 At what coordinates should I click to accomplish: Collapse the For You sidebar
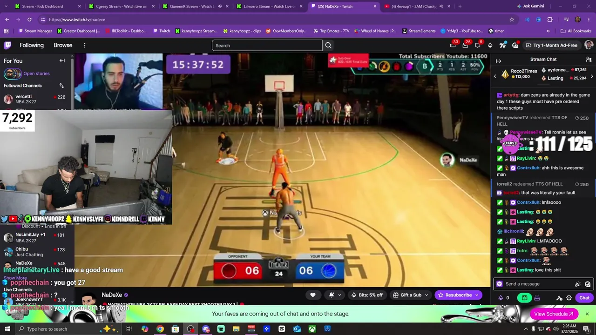tap(62, 60)
